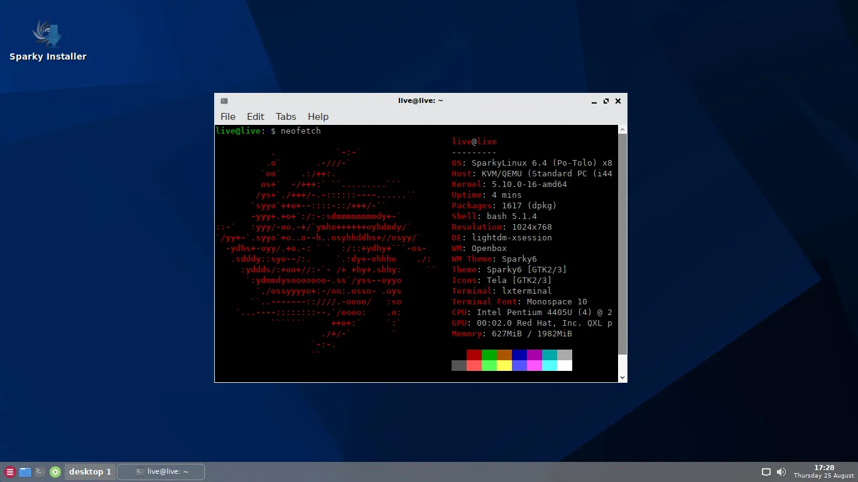The width and height of the screenshot is (858, 482).
Task: Open the Help menu in the terminal
Action: [318, 116]
